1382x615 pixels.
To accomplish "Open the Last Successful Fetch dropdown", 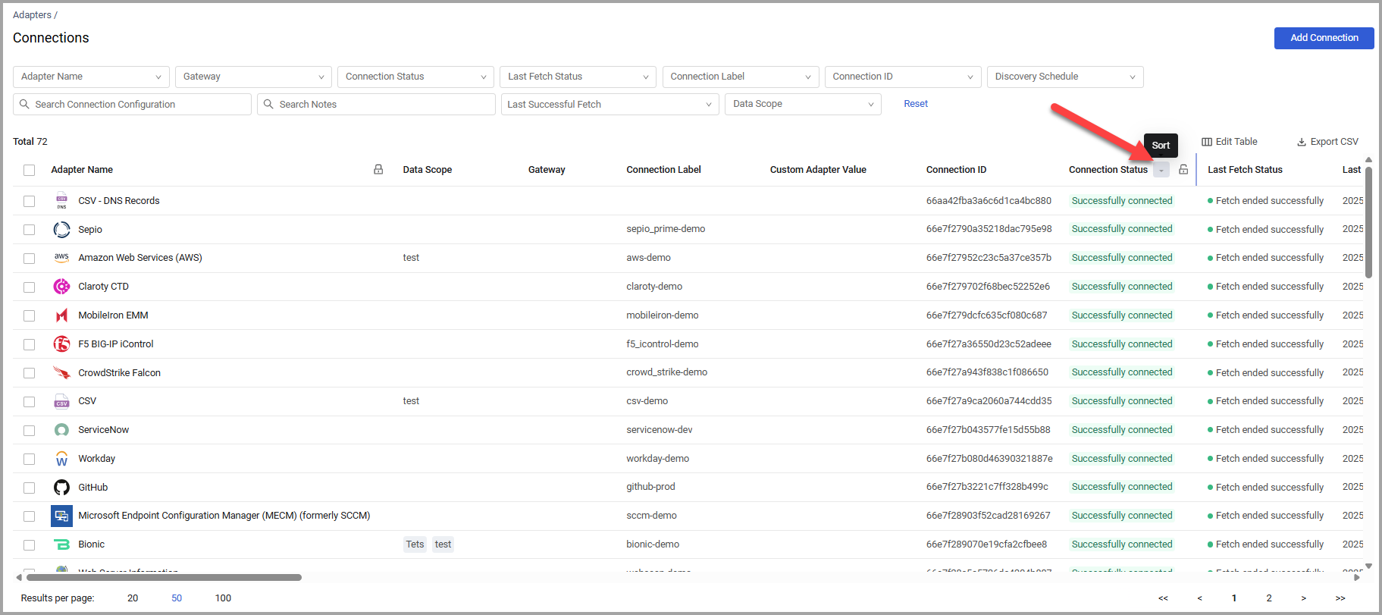I will pos(610,104).
